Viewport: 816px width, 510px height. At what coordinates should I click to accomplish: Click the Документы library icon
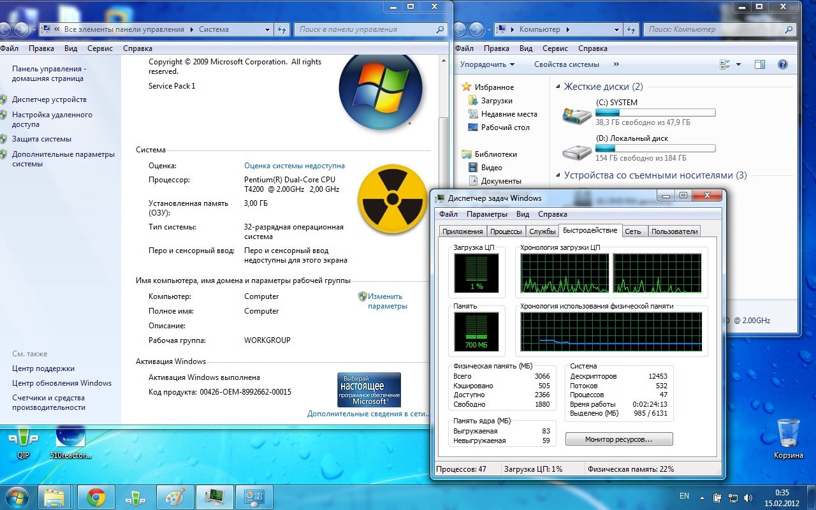(x=473, y=181)
